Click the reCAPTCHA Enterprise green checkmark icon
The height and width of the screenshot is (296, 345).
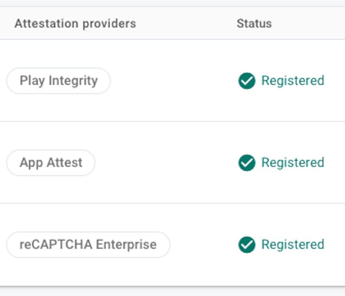[247, 245]
